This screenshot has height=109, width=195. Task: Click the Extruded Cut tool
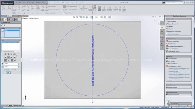[x=115, y=8]
